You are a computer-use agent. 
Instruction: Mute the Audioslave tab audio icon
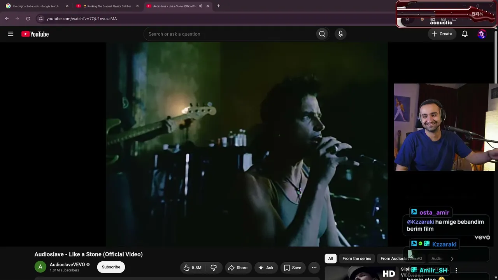tap(200, 6)
